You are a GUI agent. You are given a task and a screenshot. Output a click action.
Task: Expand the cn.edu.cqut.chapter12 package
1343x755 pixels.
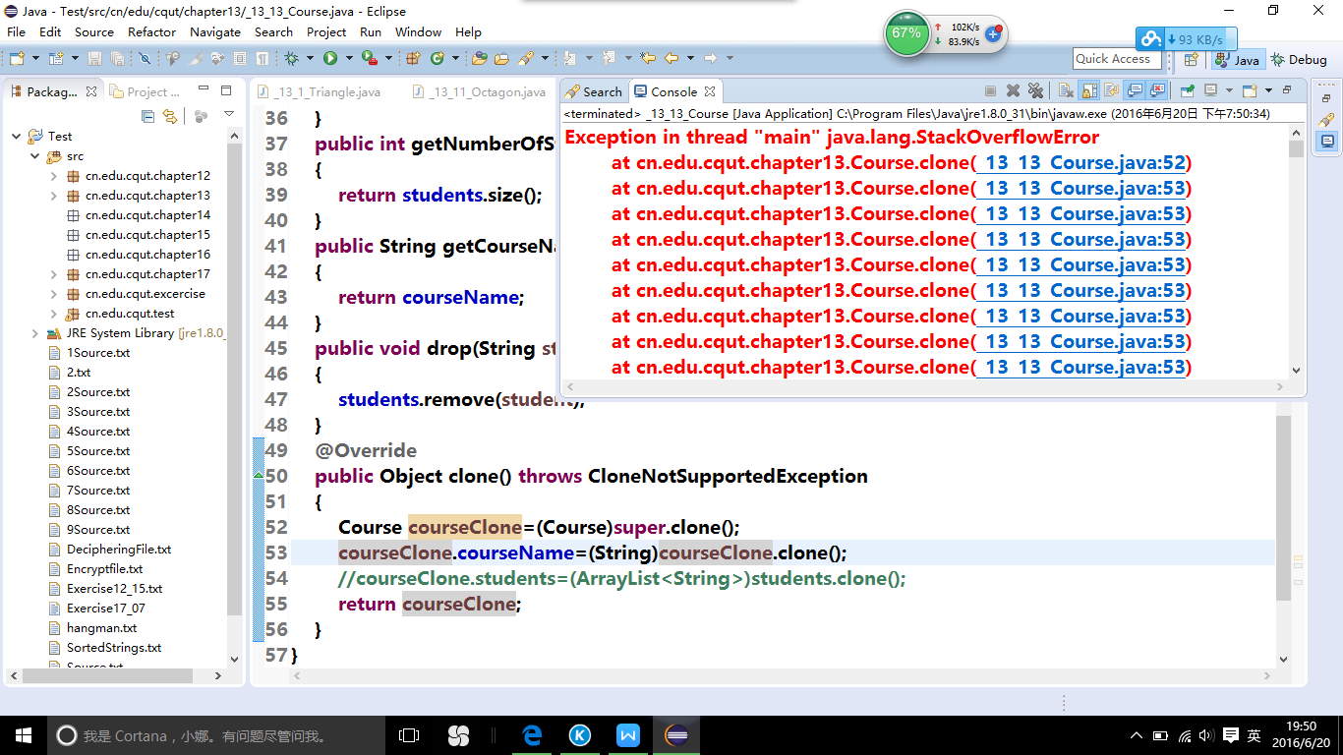click(x=54, y=176)
